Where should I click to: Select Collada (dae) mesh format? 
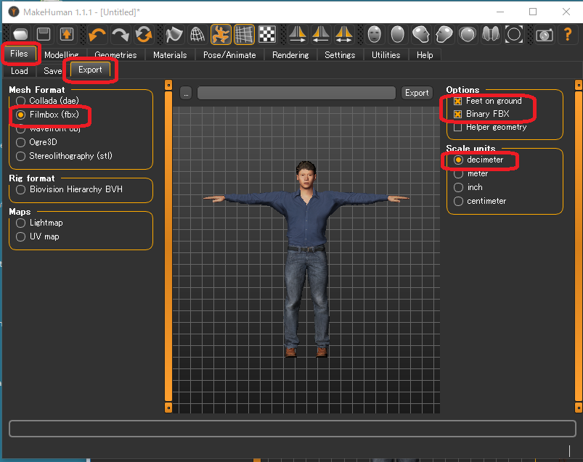pos(21,101)
